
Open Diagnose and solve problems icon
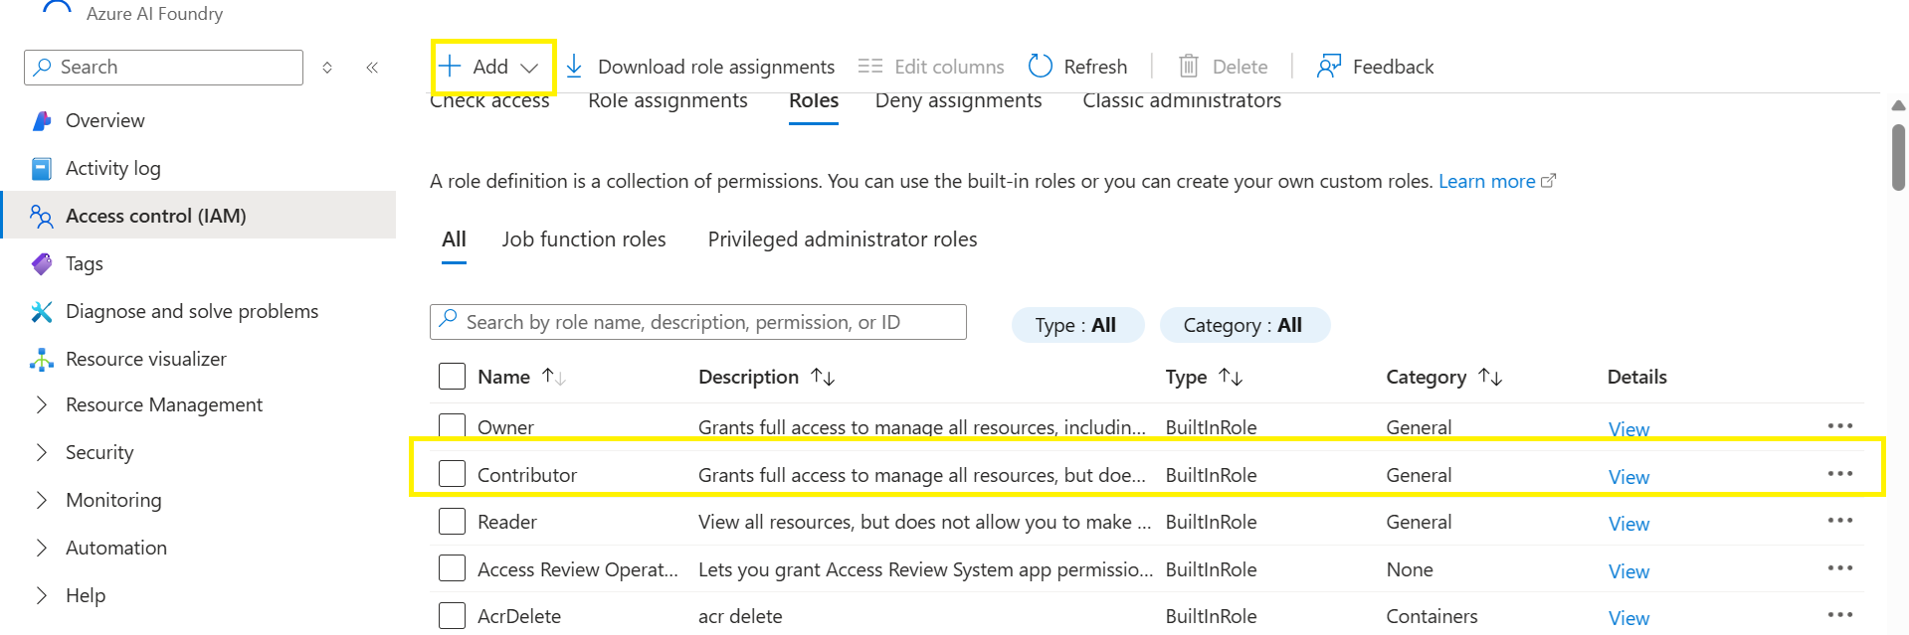pyautogui.click(x=42, y=312)
